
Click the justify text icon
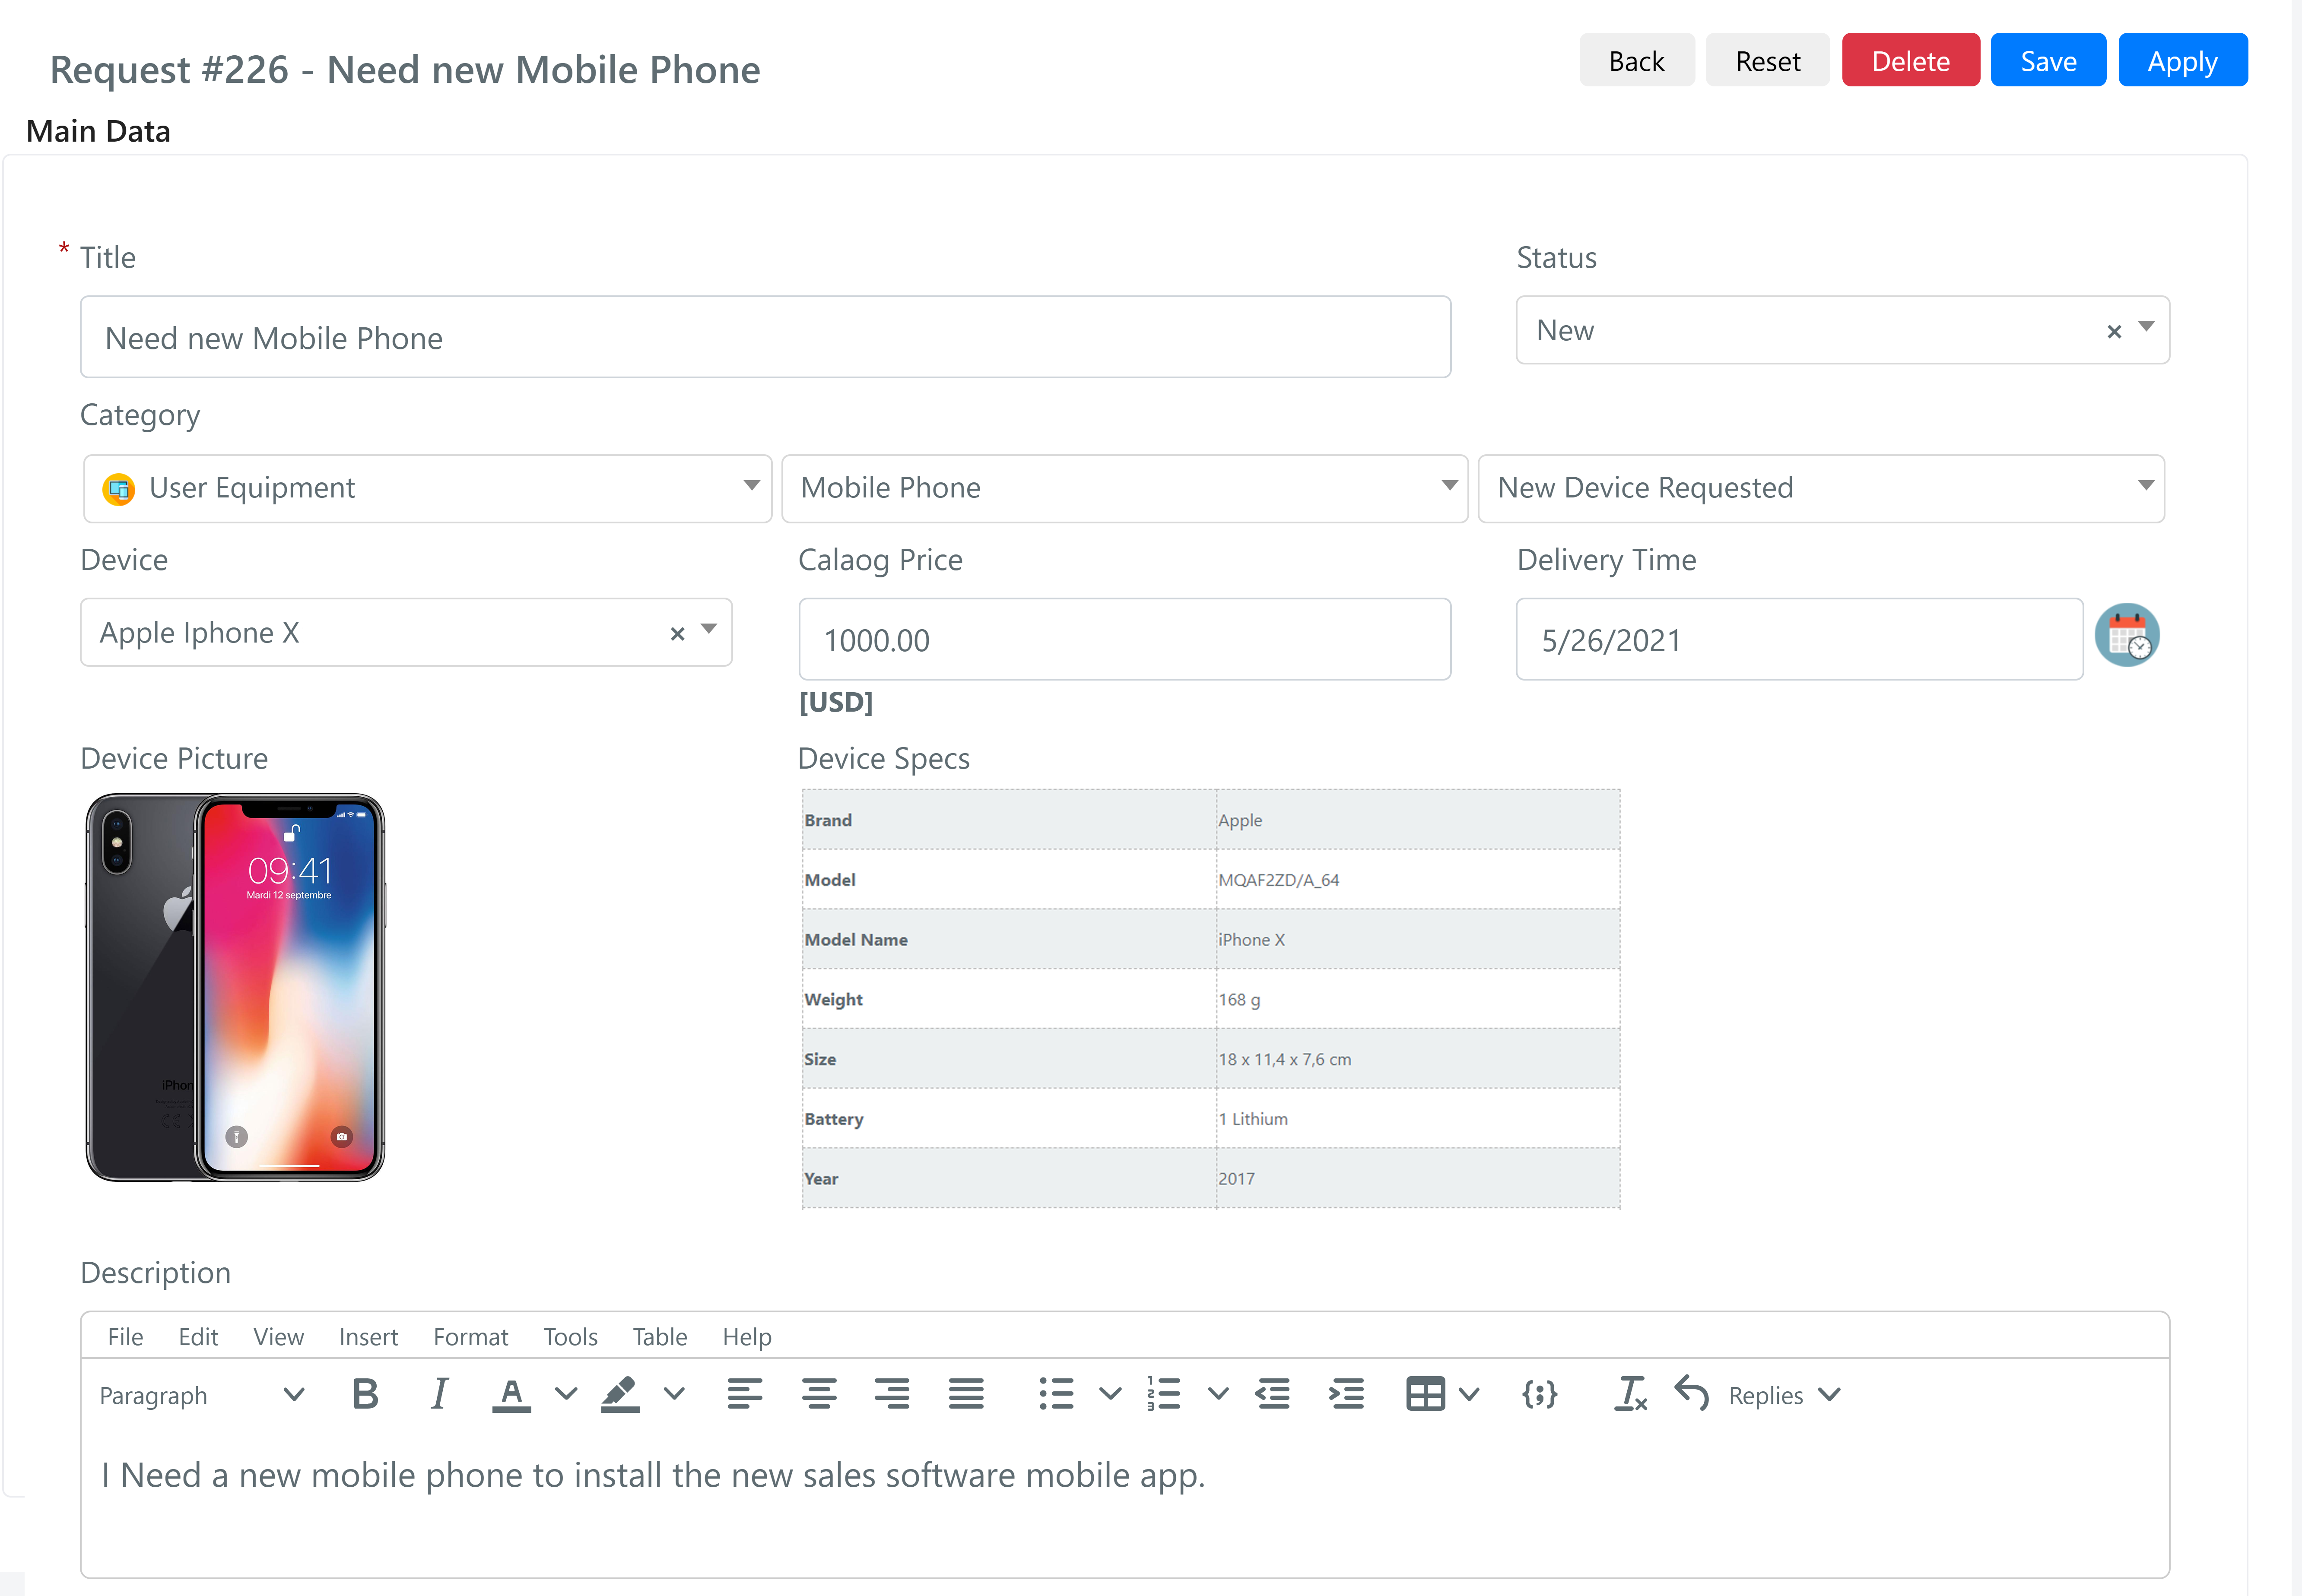965,1394
